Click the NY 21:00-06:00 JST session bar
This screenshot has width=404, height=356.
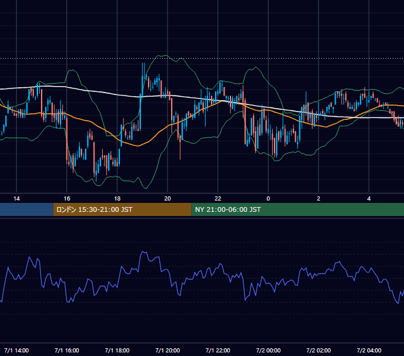coord(298,209)
